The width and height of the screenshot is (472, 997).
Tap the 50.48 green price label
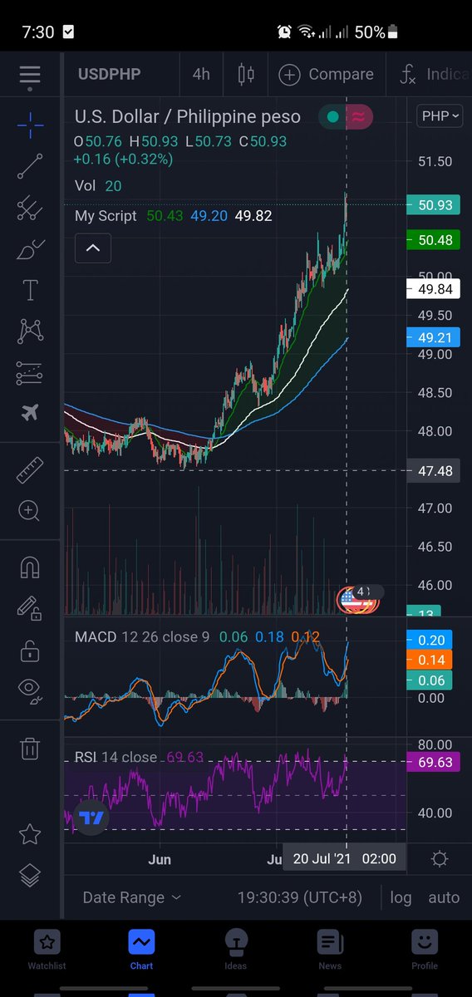pyautogui.click(x=433, y=241)
